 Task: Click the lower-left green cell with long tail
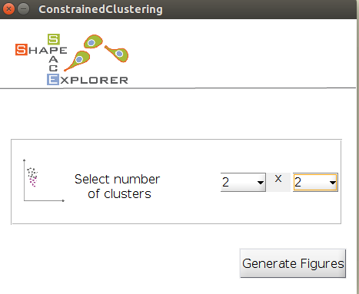point(78,61)
